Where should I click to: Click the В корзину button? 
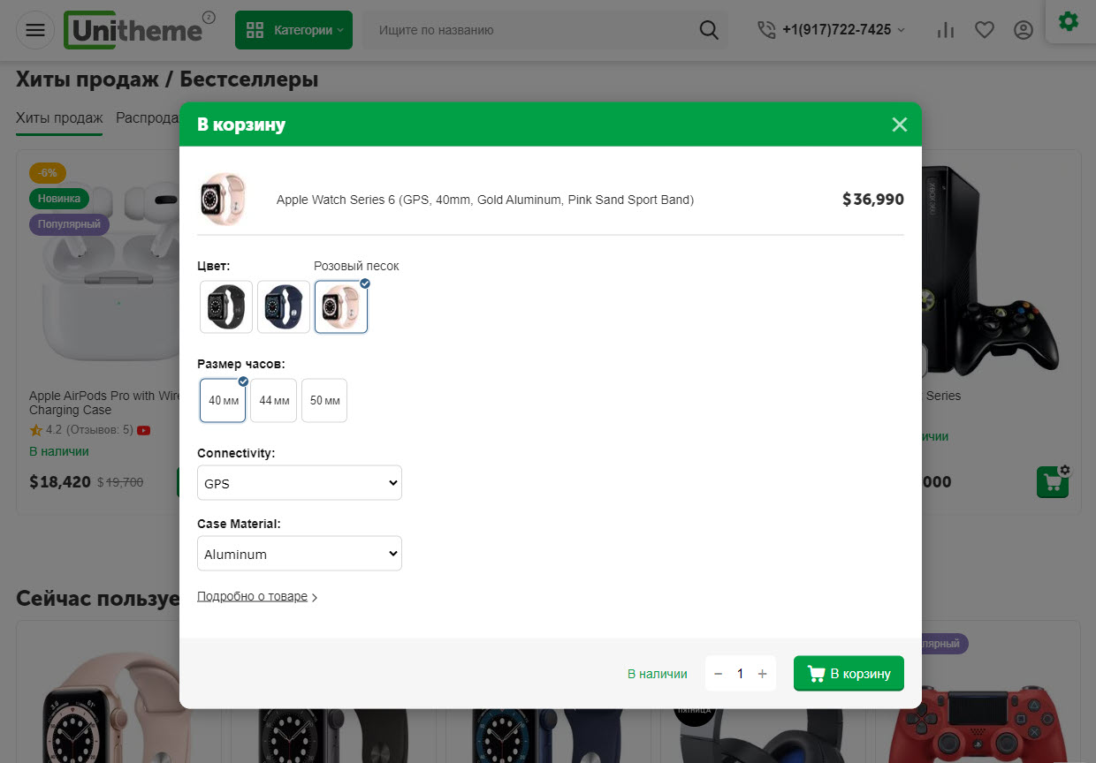849,674
